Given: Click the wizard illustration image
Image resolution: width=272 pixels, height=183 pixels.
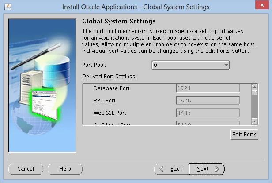Looking at the screenshot, I should click(x=42, y=85).
